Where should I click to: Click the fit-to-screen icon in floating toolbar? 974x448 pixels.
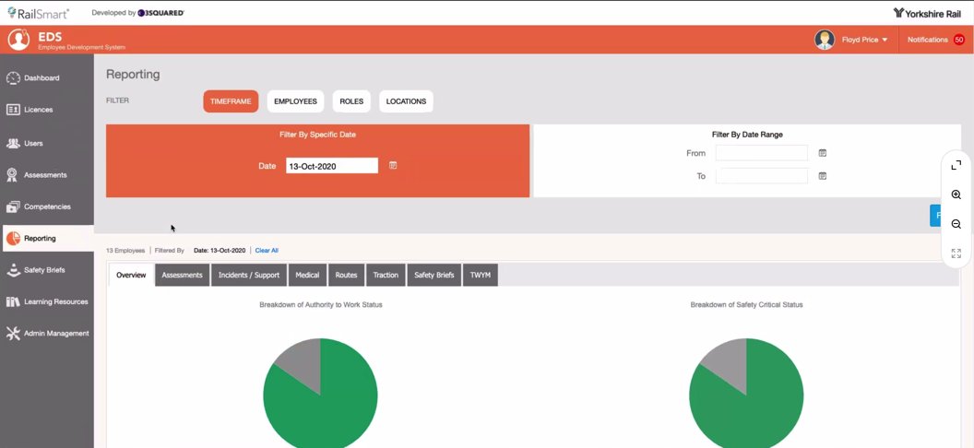956,253
